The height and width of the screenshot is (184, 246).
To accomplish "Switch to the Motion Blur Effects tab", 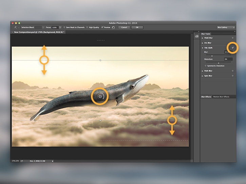I will coord(221,97).
